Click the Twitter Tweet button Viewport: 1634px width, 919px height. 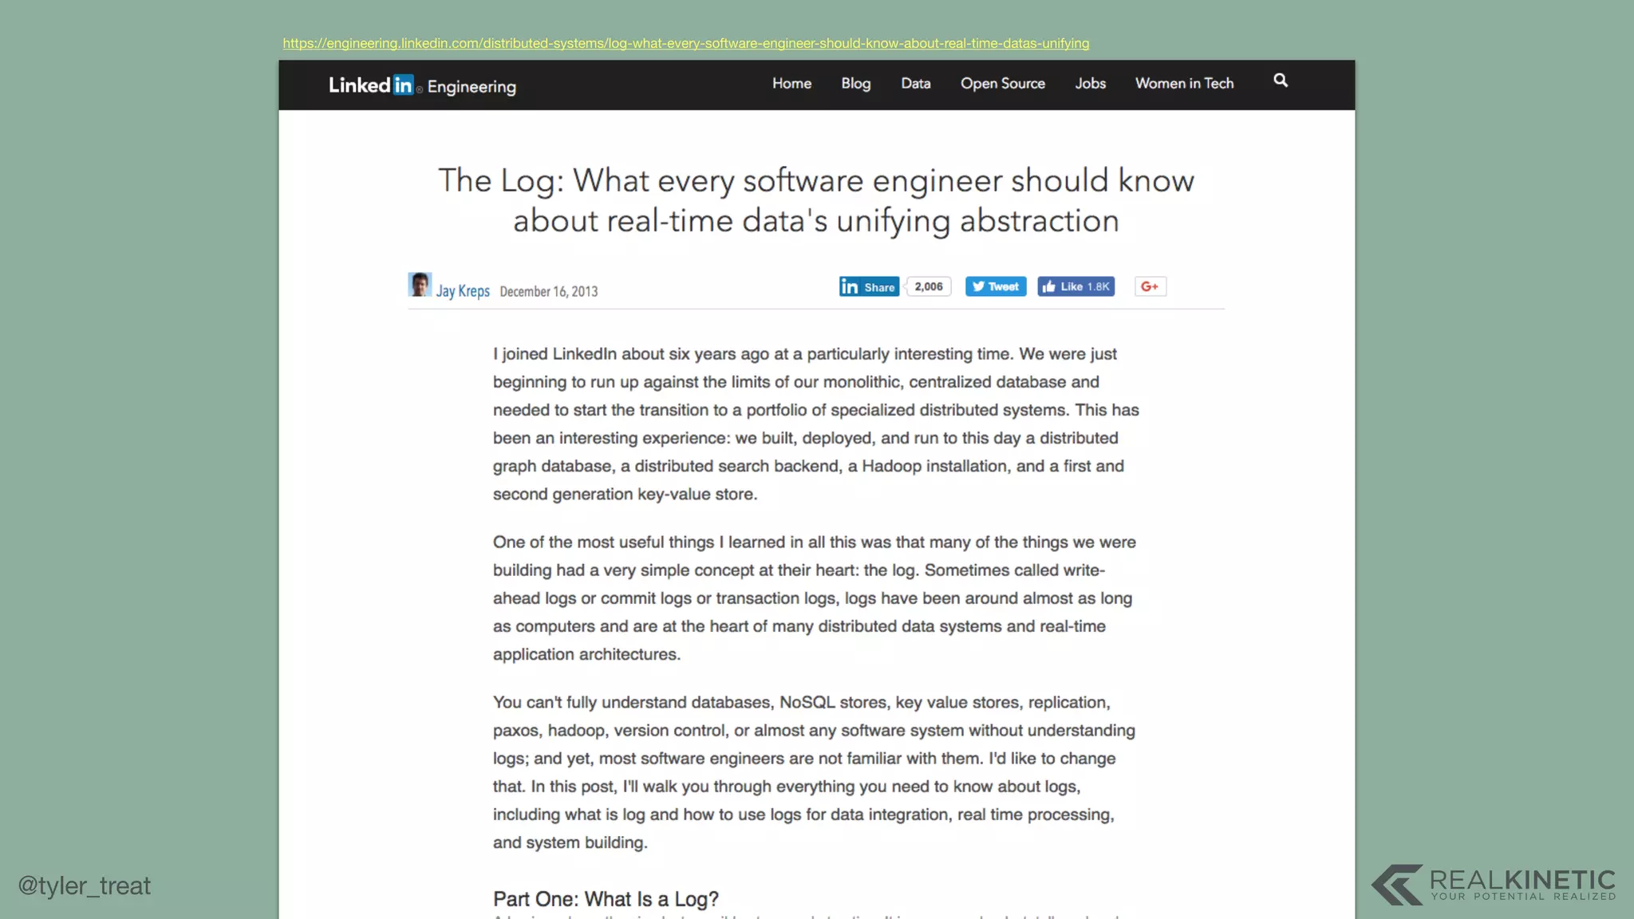(x=995, y=287)
